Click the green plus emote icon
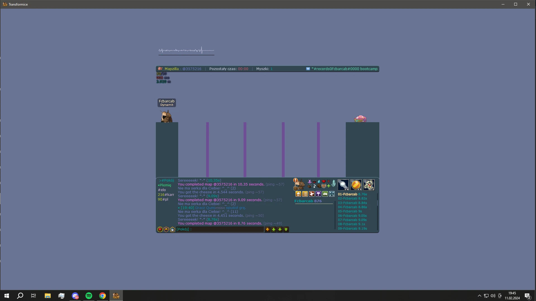This screenshot has height=301, width=536. 328,186
